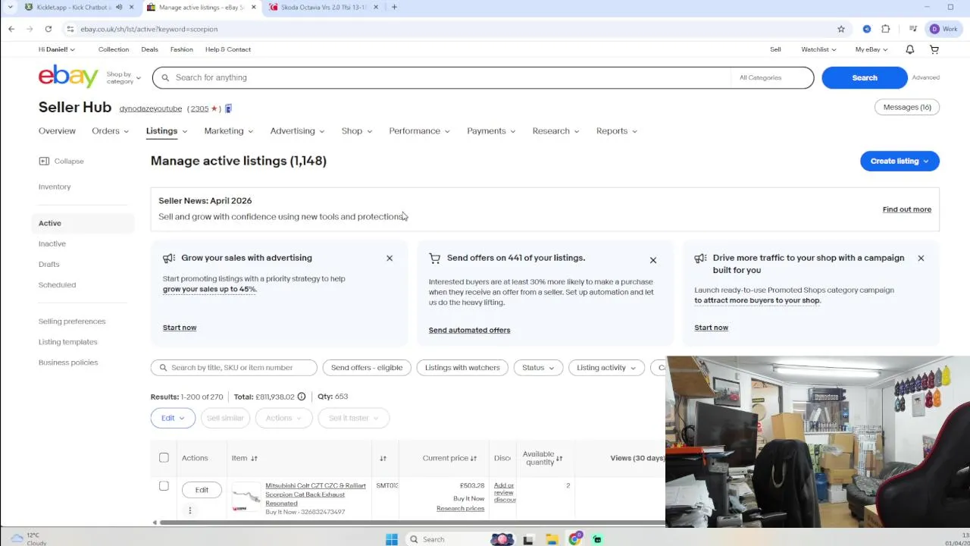Open the Status filter dropdown
The height and width of the screenshot is (546, 970).
tap(538, 368)
